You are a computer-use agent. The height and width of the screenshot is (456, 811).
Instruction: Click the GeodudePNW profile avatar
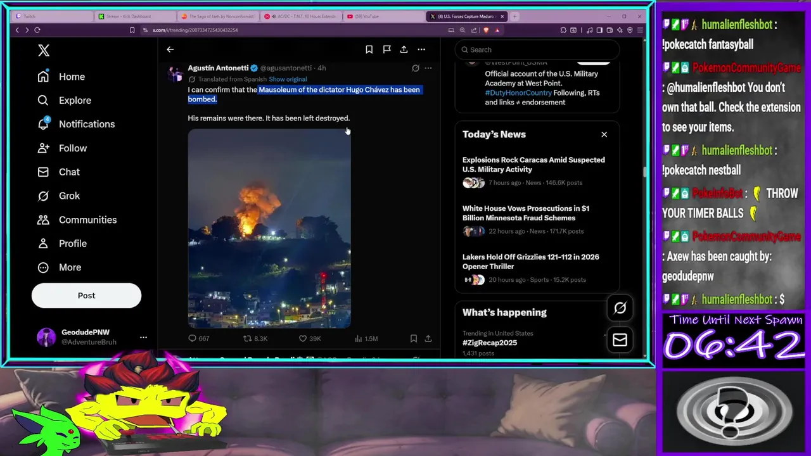[46, 338]
